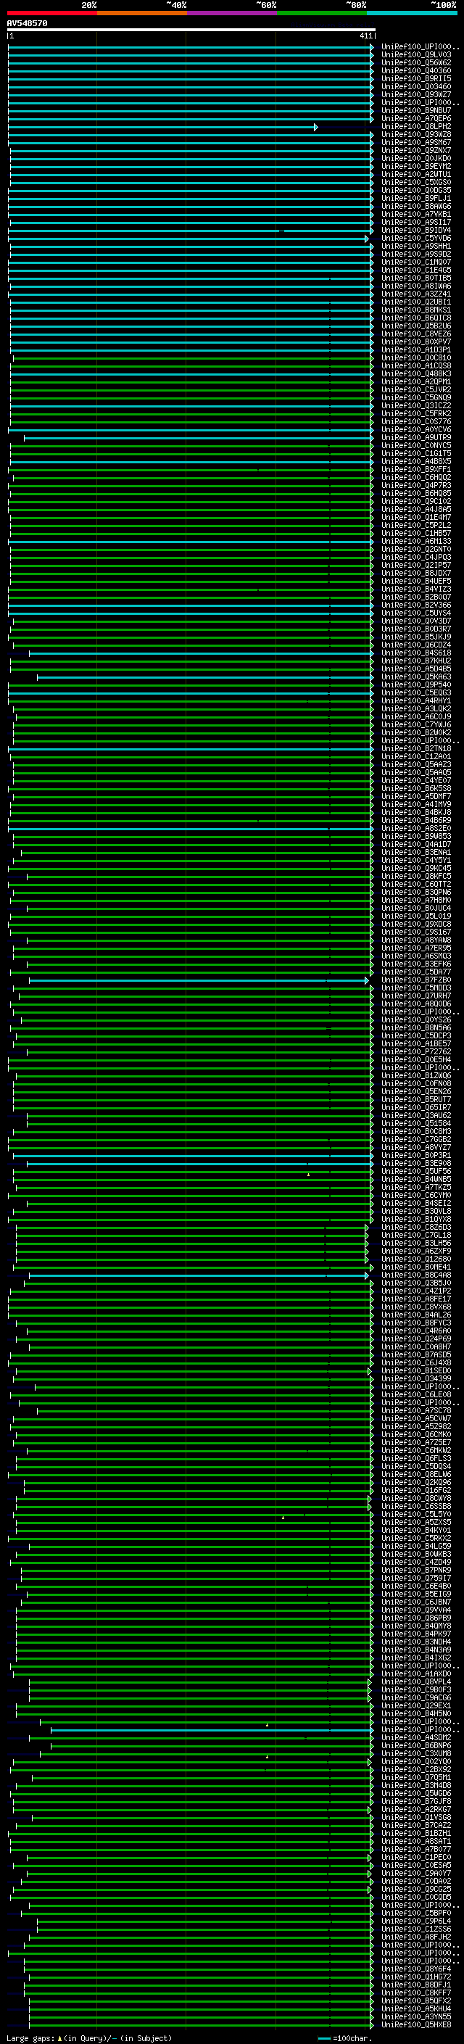Click the red 20% identity legend segment

(x=51, y=14)
